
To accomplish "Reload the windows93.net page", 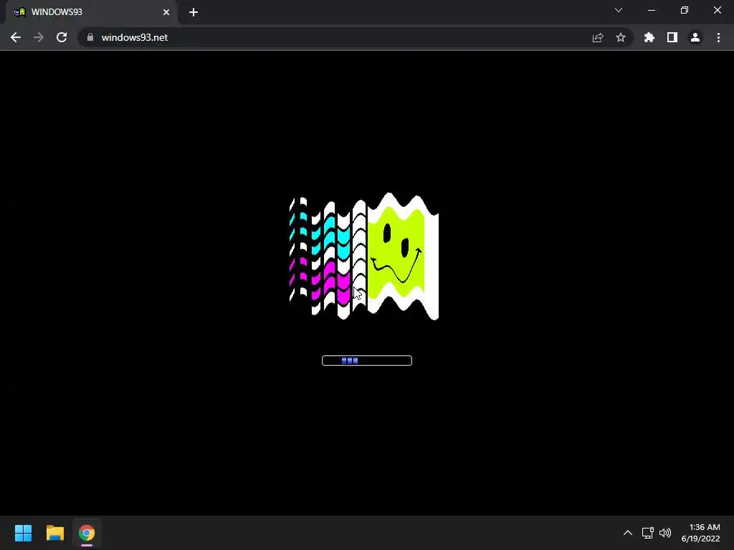I will click(62, 37).
